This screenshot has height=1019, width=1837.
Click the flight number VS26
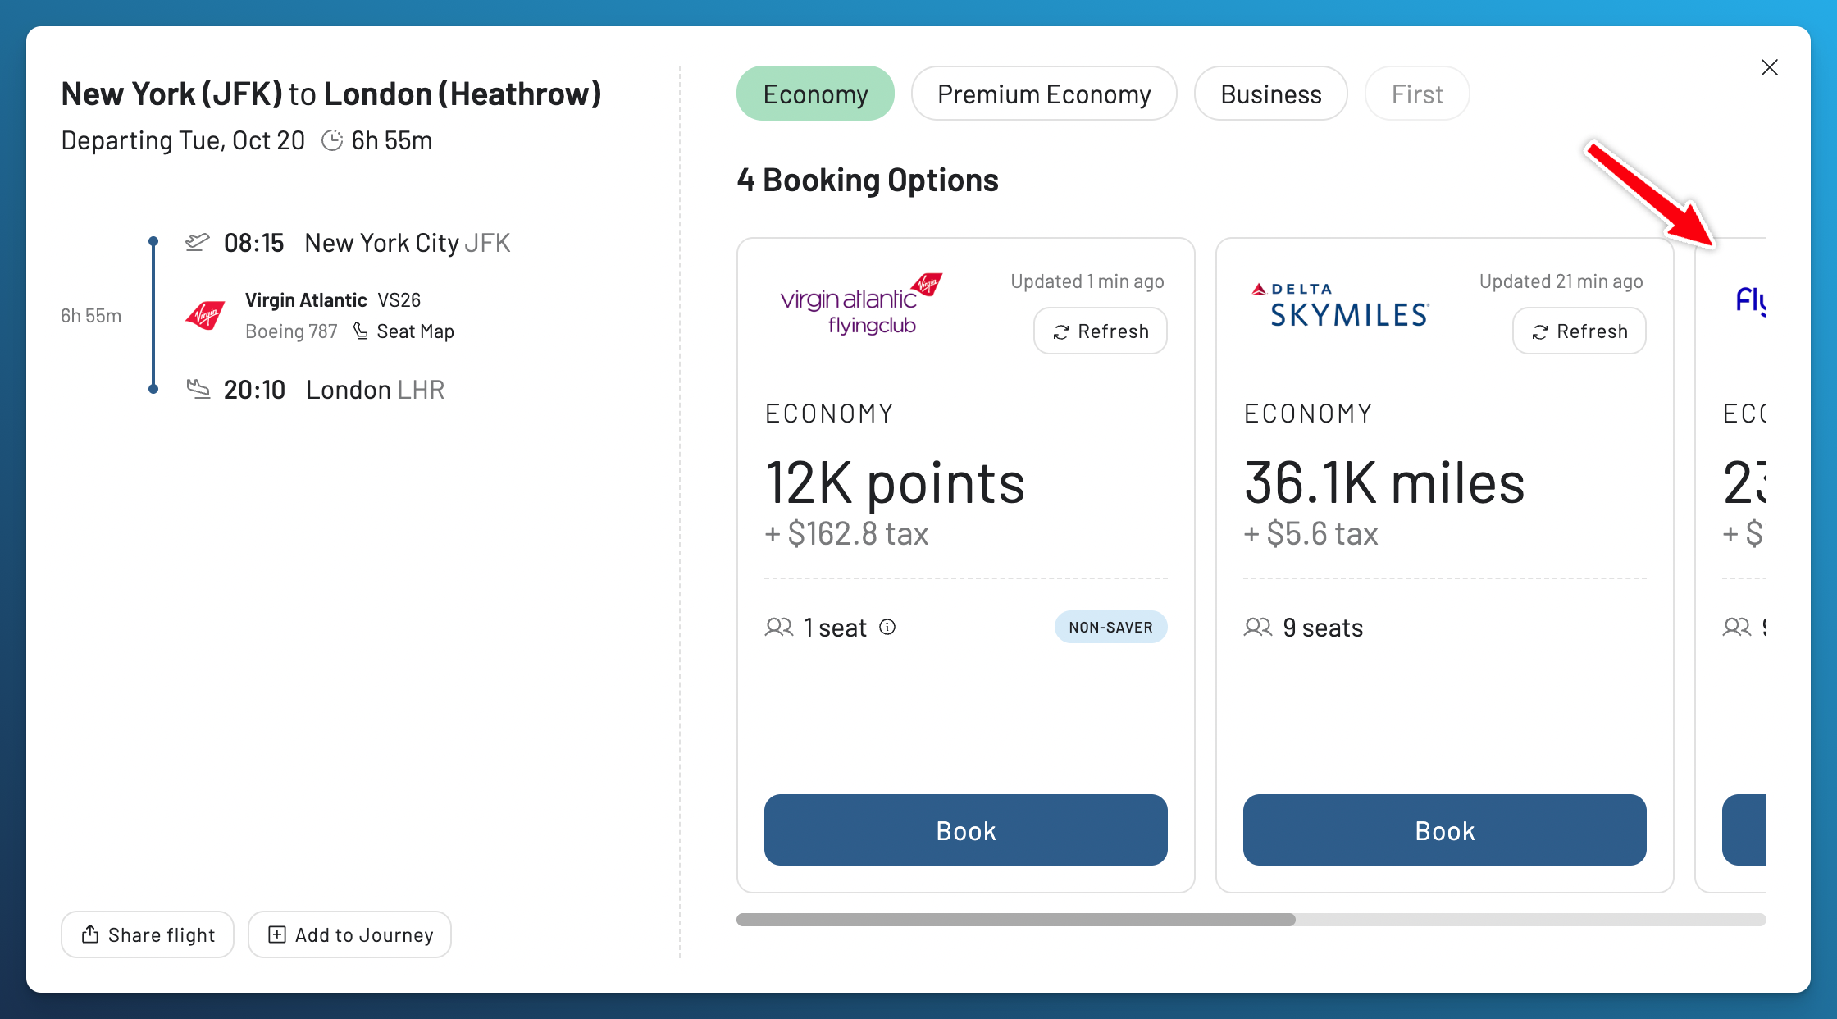(399, 300)
